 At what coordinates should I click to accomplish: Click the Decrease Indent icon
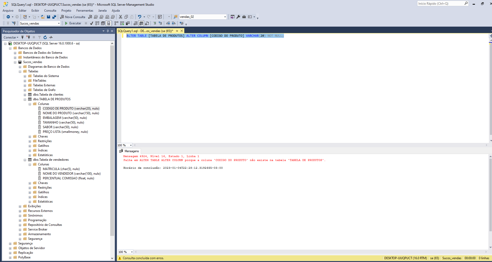(x=168, y=23)
